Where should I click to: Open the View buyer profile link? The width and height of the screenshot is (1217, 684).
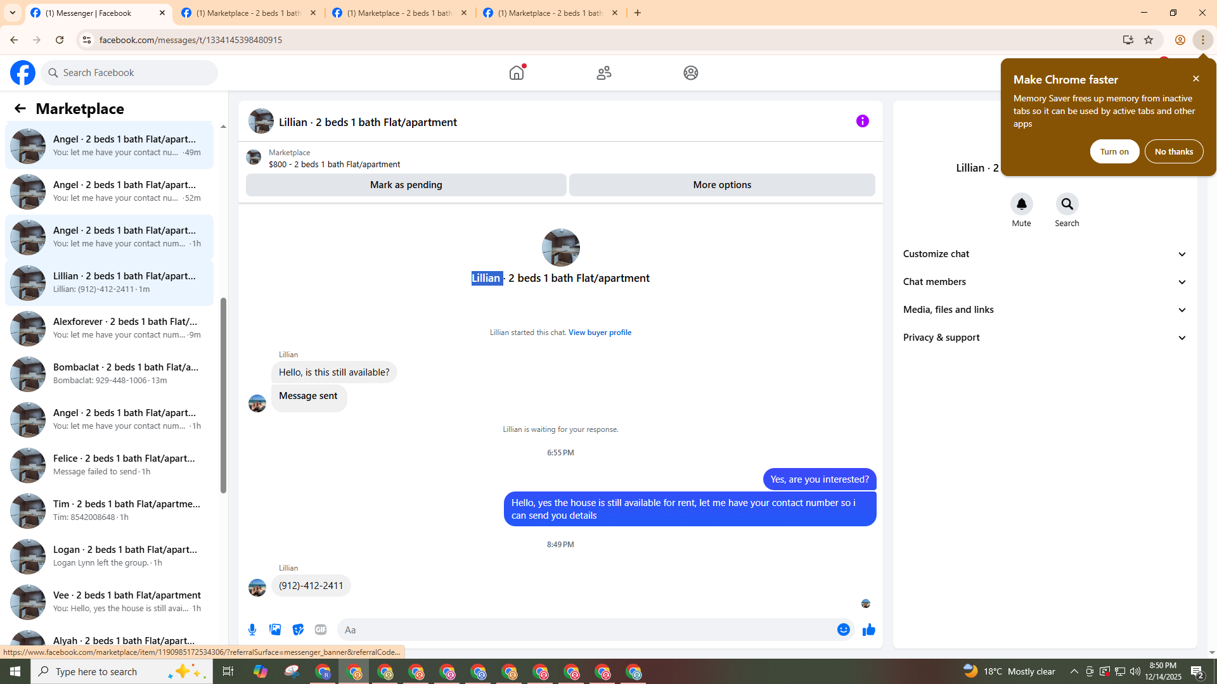[600, 332]
